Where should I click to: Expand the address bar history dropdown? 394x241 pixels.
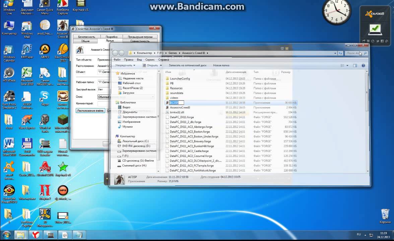click(x=335, y=53)
